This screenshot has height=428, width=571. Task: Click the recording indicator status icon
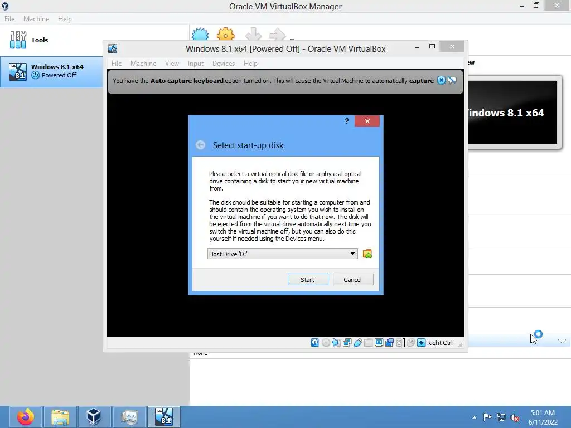tap(389, 343)
